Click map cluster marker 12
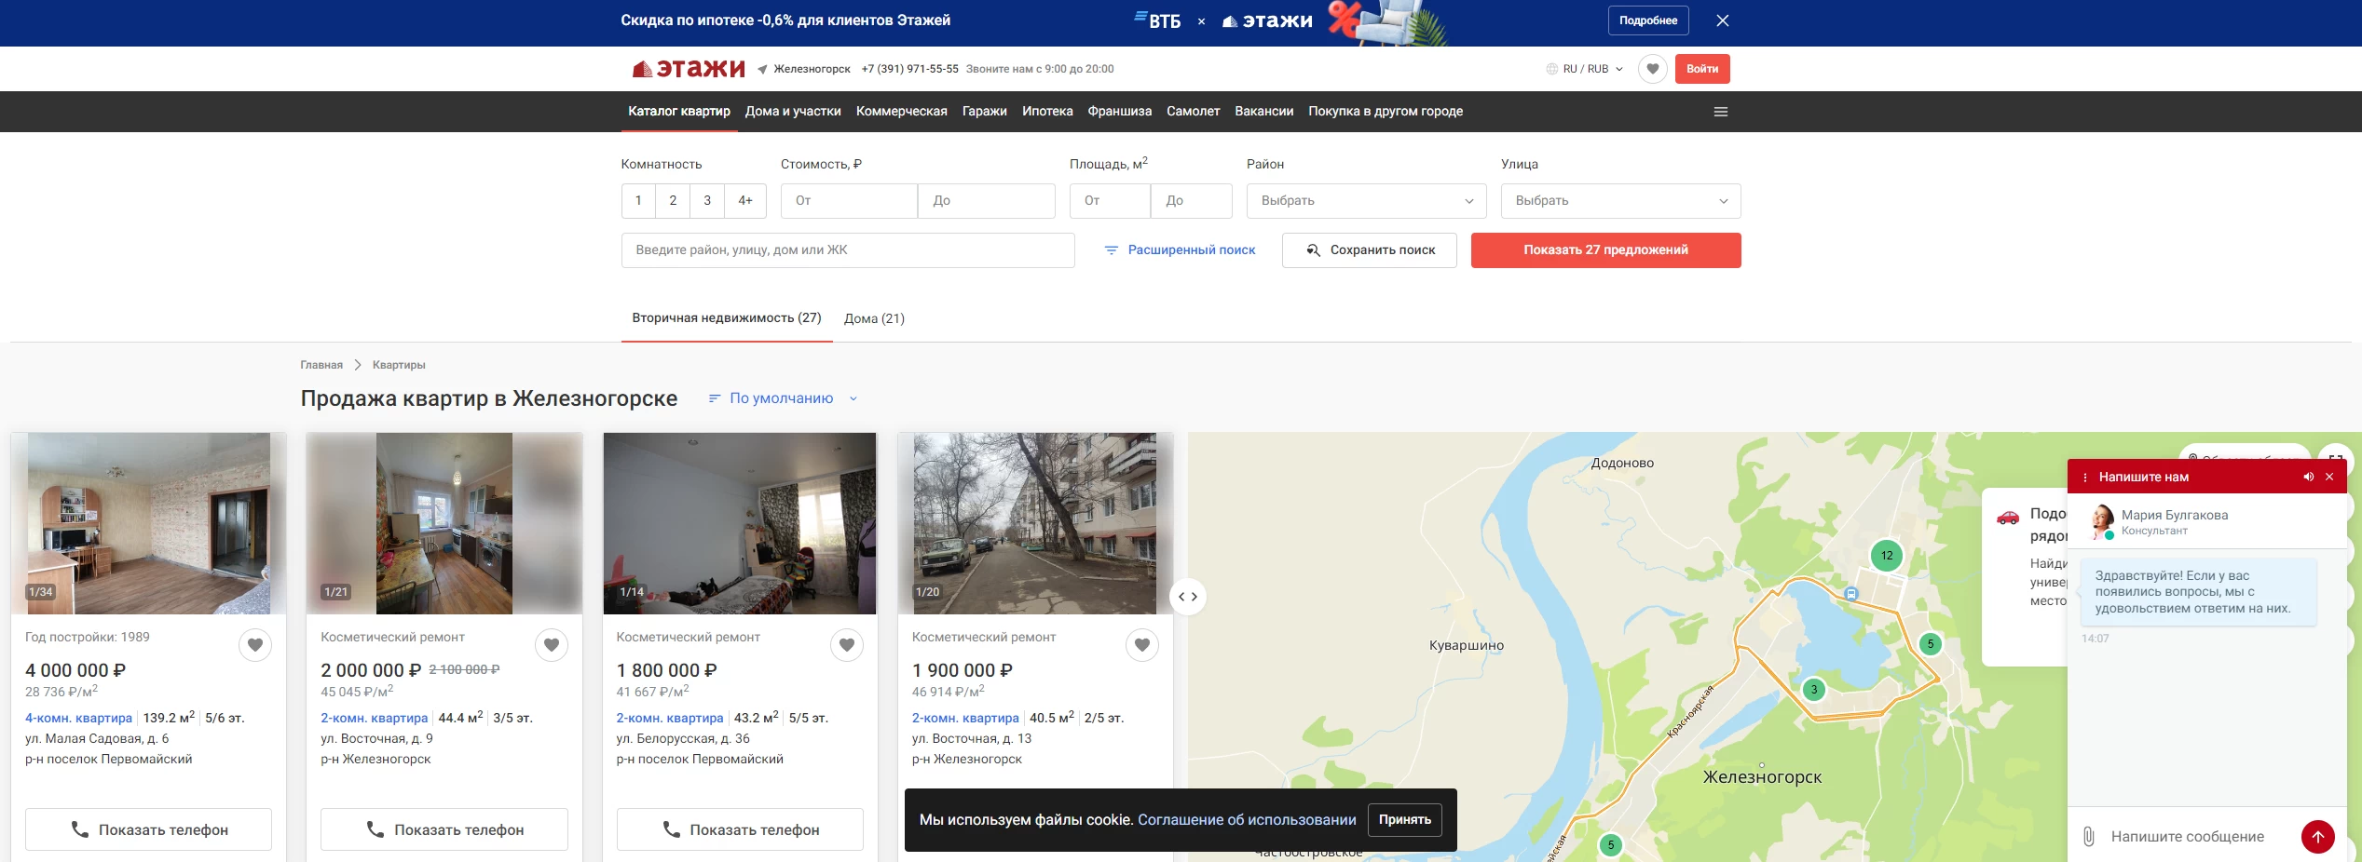This screenshot has width=2362, height=862. coord(1887,556)
